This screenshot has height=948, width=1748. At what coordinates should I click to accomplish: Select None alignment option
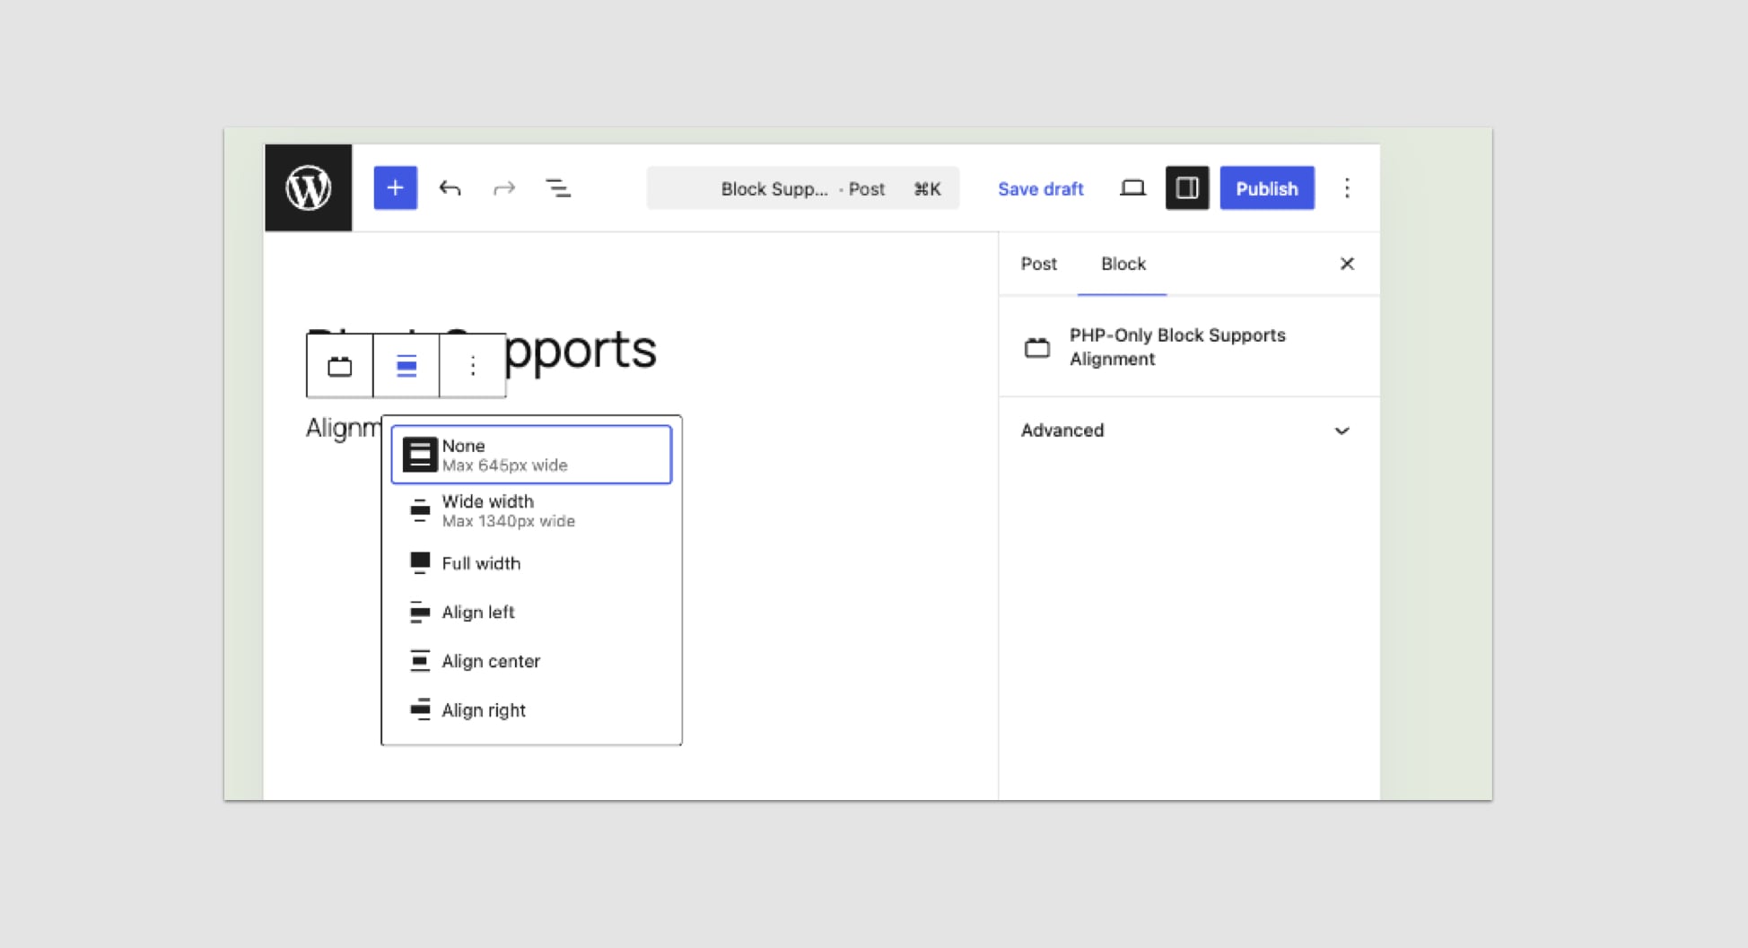click(531, 455)
